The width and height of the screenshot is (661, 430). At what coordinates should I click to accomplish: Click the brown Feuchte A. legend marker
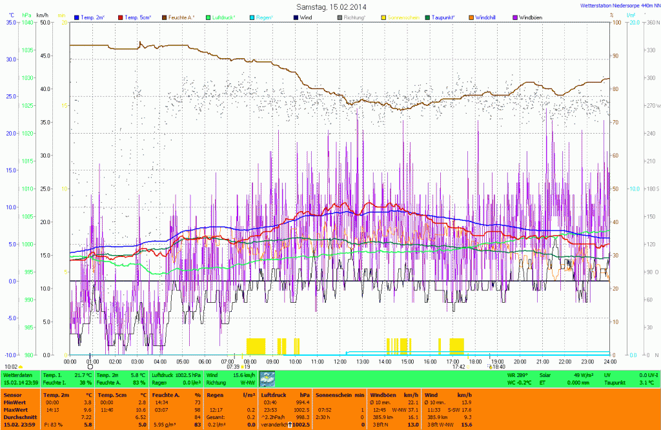(164, 17)
